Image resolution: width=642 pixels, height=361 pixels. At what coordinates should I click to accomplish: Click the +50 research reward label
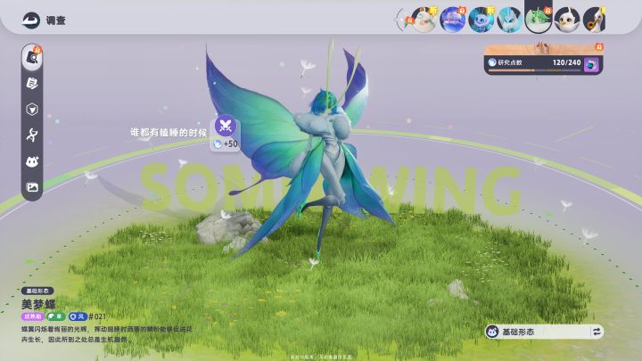point(226,144)
